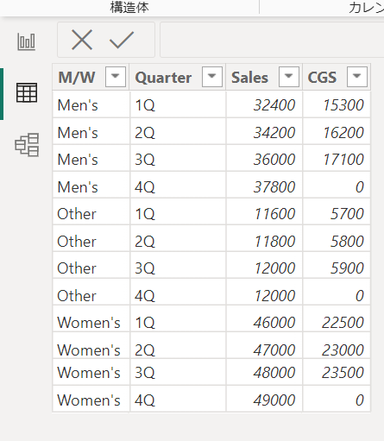The image size is (384, 441).
Task: Open the Model relationships view icon
Action: coord(27,145)
